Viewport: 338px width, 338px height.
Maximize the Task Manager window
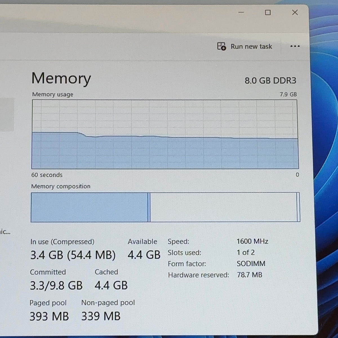tap(268, 12)
